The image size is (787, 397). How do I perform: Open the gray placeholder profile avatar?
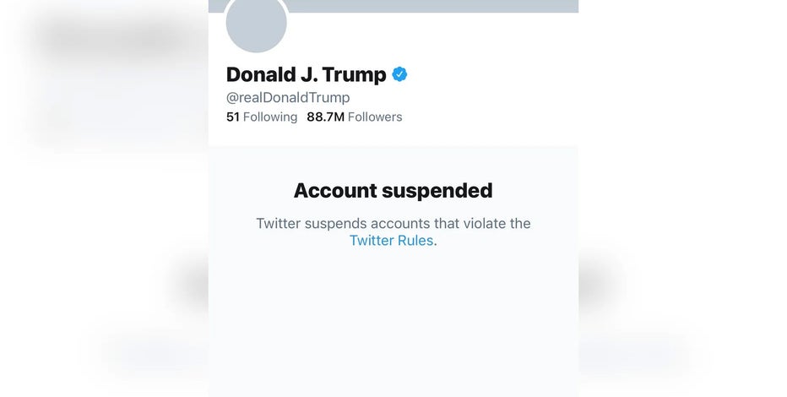pos(257,23)
